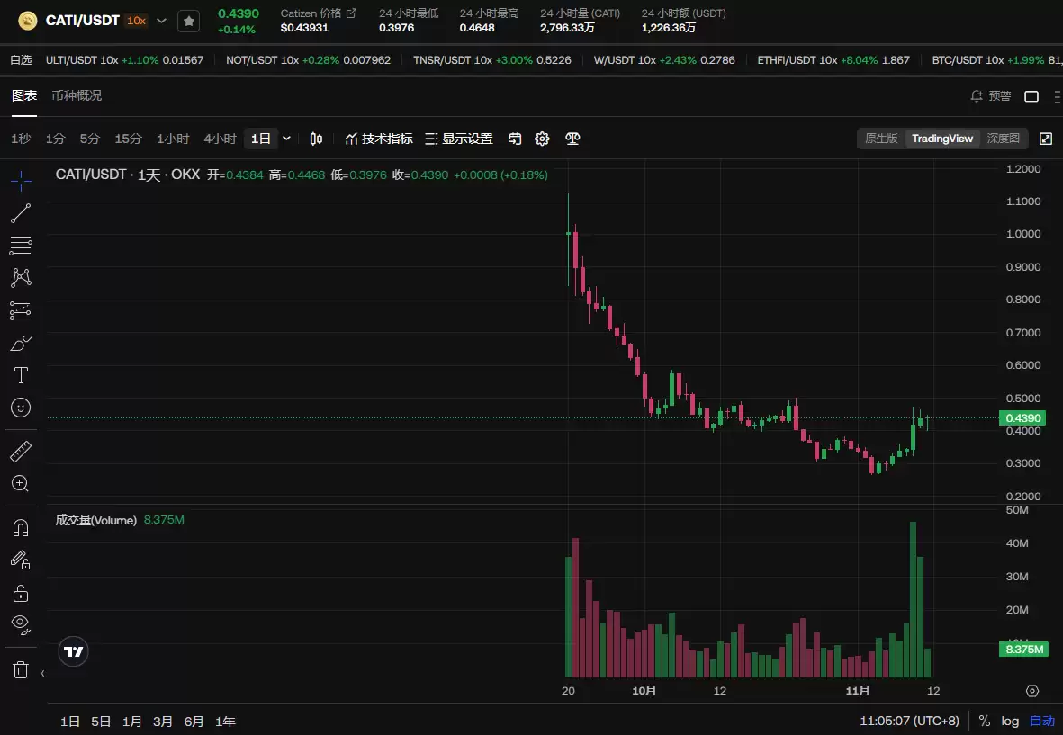Open candlestick chart type selector
Image resolution: width=1063 pixels, height=735 pixels.
click(x=316, y=139)
